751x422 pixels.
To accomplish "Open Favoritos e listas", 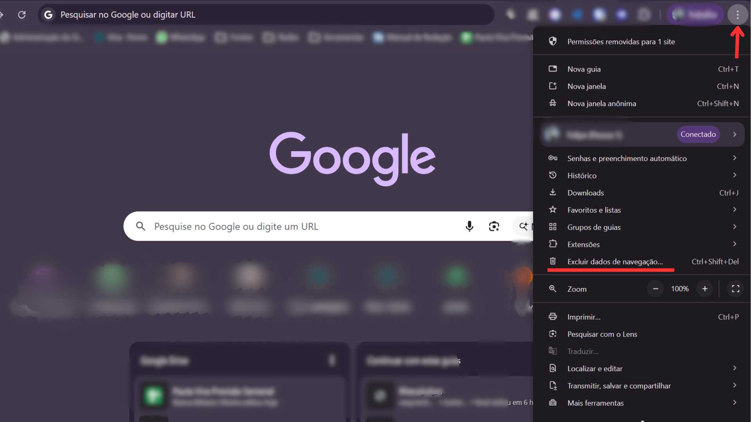I will 642,210.
